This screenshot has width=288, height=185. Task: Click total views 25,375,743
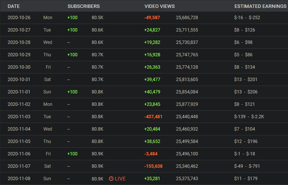(187, 179)
